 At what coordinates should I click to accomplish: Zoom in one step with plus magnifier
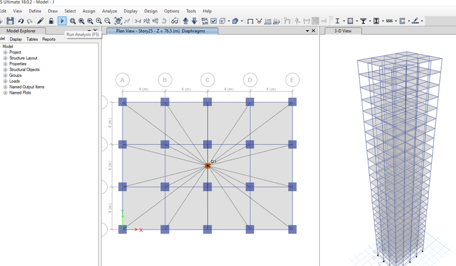[x=99, y=21]
